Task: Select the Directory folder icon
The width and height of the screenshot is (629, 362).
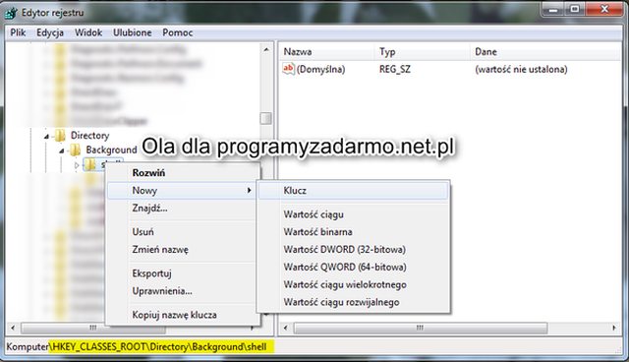Action: [60, 136]
